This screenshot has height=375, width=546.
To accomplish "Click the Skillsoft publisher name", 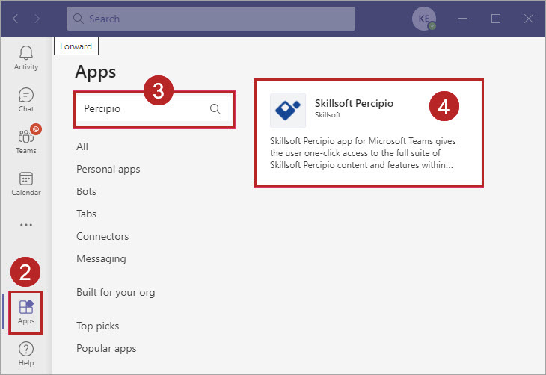I will [x=328, y=115].
